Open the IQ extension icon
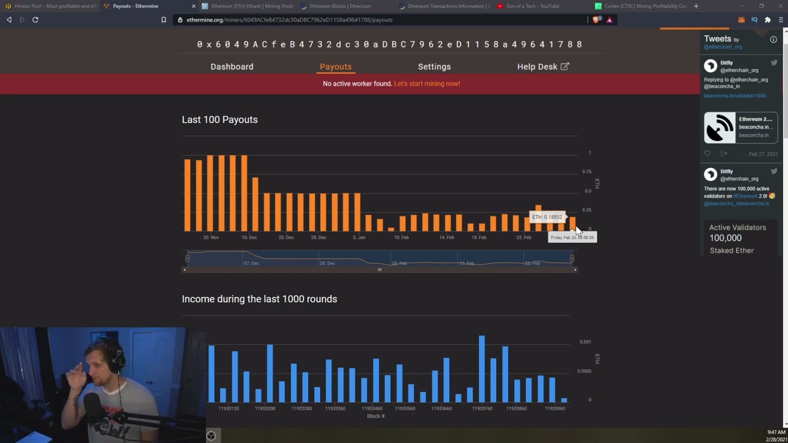Screen dimensions: 788x443 click(754, 20)
